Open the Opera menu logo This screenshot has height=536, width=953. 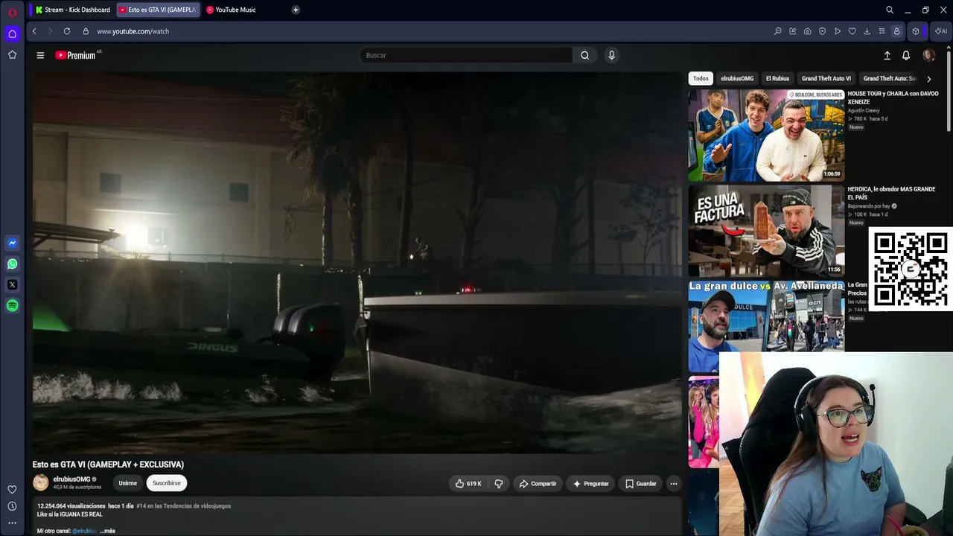pos(12,12)
